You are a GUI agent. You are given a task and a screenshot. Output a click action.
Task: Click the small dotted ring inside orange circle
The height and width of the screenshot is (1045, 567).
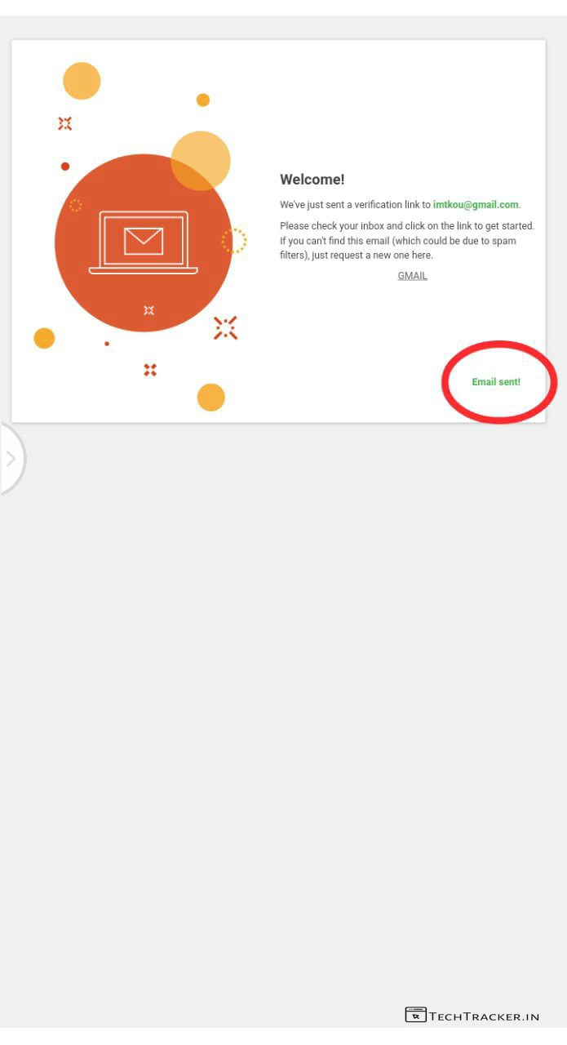point(75,206)
